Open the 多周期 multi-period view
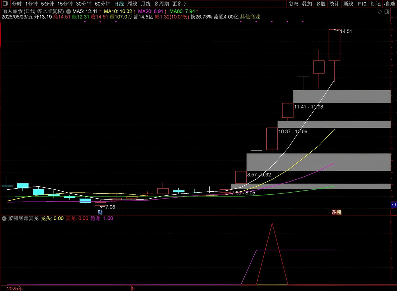Screen dimensions: 397x291 tap(161, 4)
